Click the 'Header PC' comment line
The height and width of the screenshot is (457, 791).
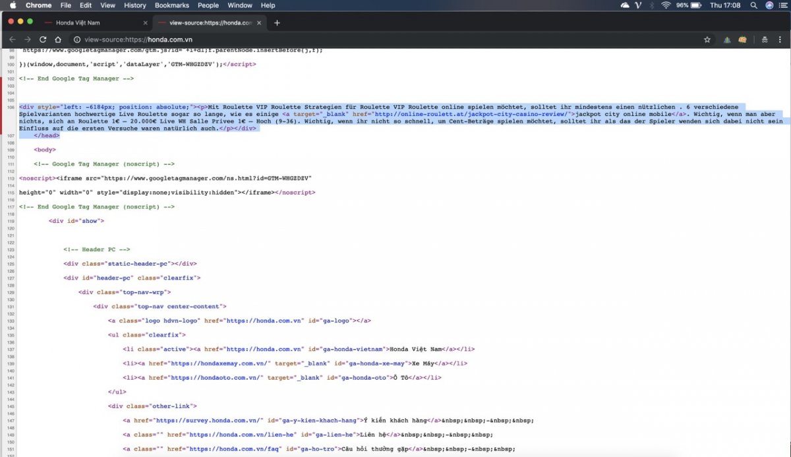[x=97, y=249]
